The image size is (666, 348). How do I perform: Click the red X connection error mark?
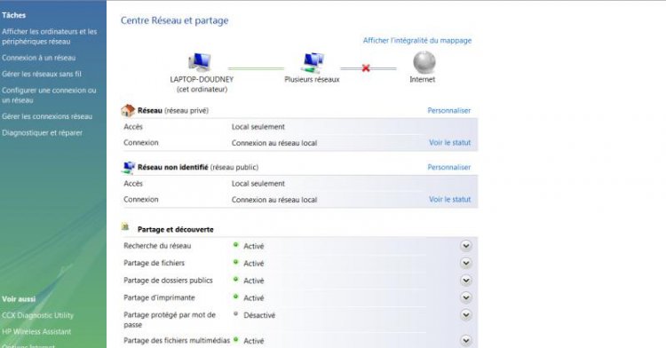click(x=366, y=67)
